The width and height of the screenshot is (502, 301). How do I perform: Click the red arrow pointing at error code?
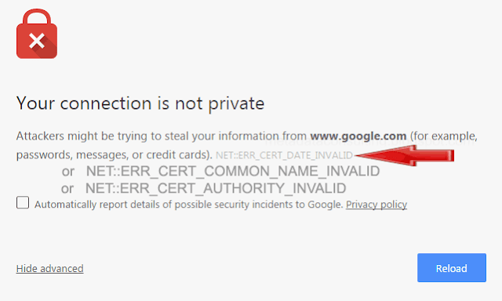click(405, 156)
